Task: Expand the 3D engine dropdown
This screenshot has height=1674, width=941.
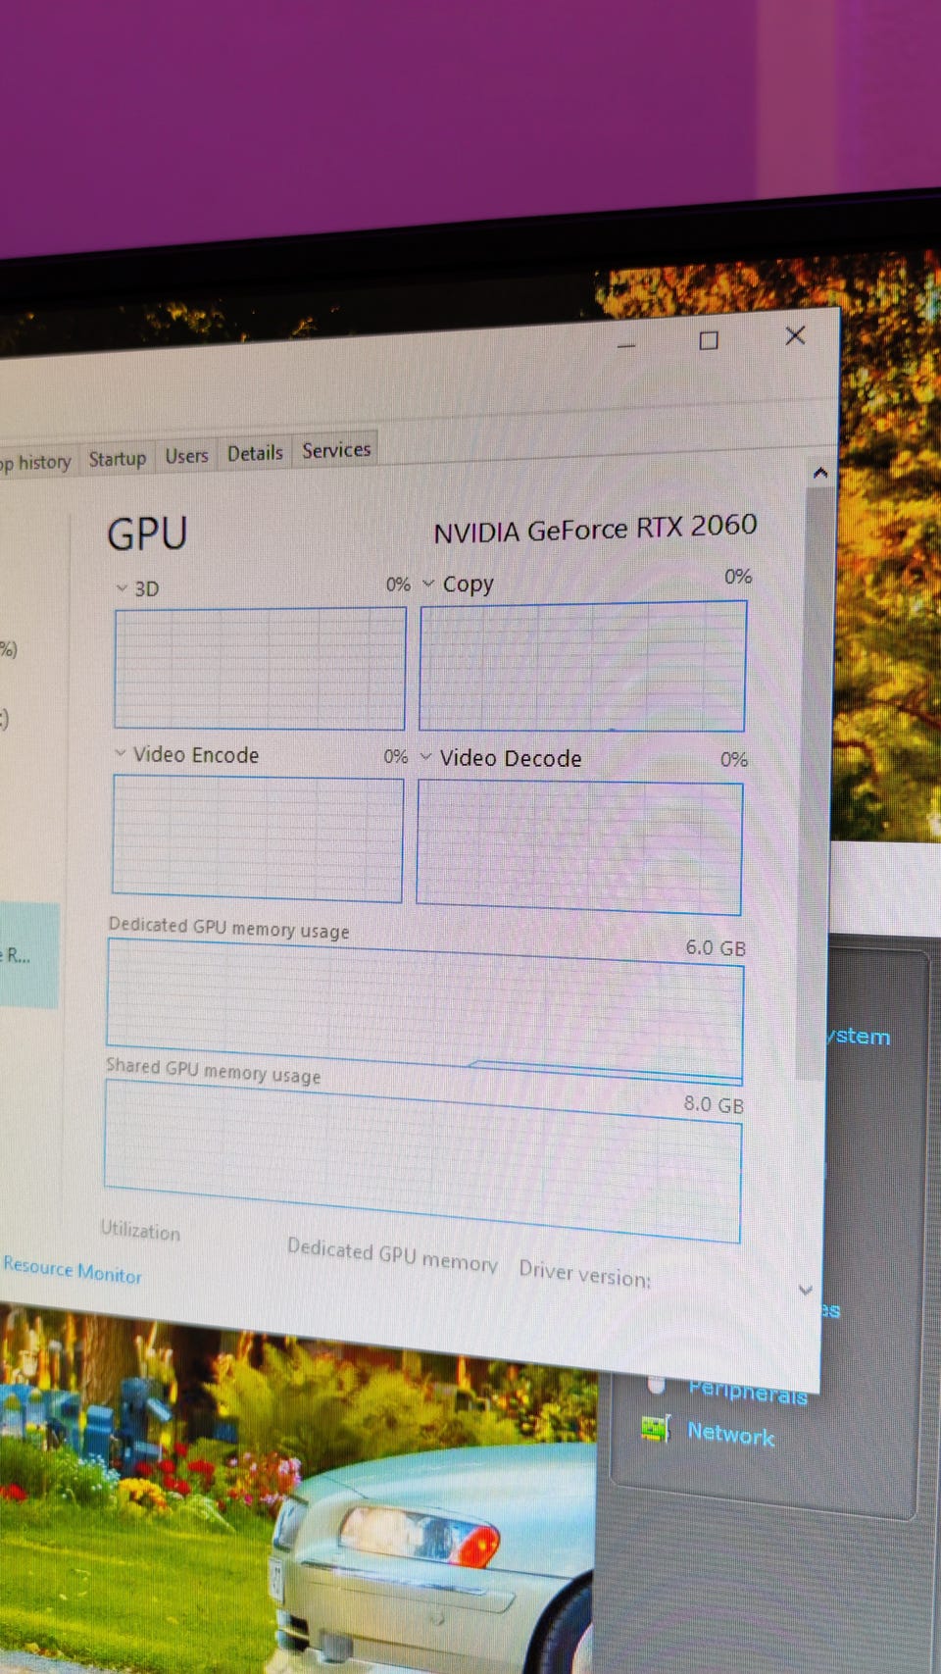Action: pos(122,588)
